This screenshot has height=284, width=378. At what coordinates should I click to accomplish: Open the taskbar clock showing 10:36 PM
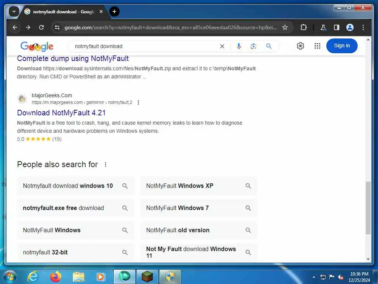point(359,277)
